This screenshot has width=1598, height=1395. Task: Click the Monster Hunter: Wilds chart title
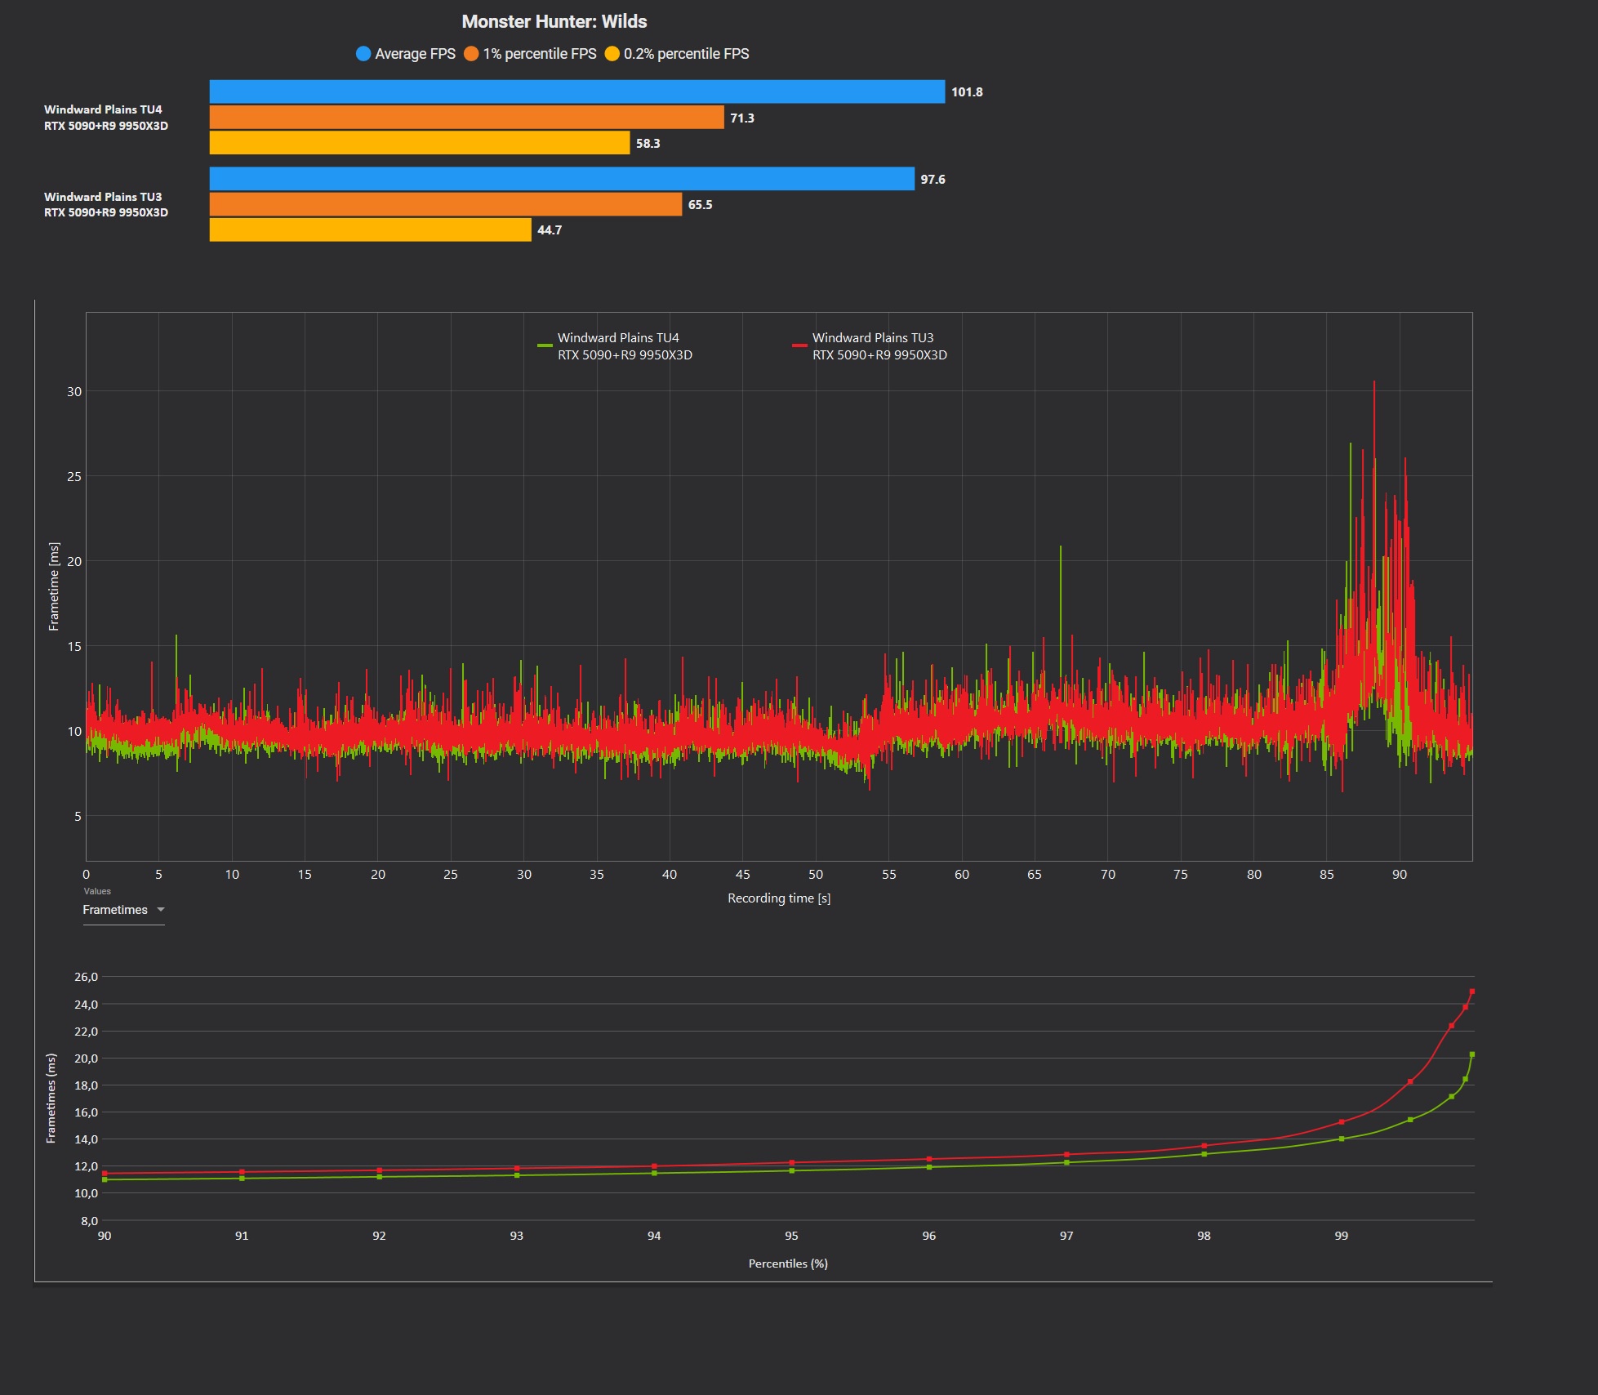[x=554, y=22]
